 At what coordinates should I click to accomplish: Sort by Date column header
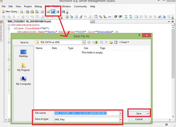(x=58, y=48)
